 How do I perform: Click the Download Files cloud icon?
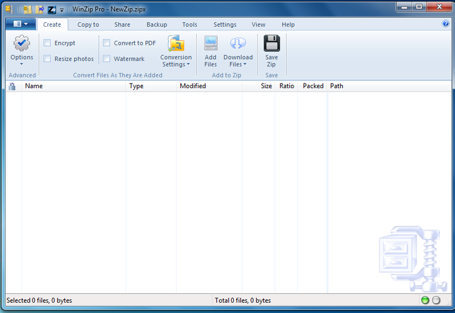pyautogui.click(x=238, y=43)
